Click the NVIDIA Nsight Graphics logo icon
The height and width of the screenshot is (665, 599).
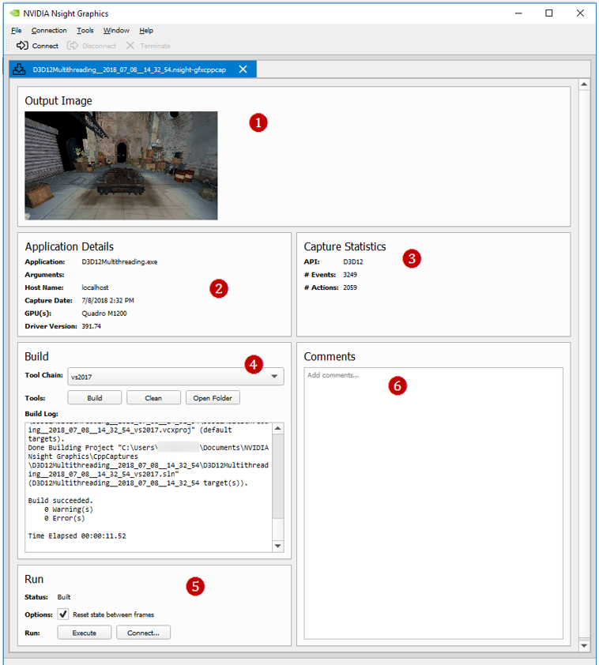[x=15, y=13]
